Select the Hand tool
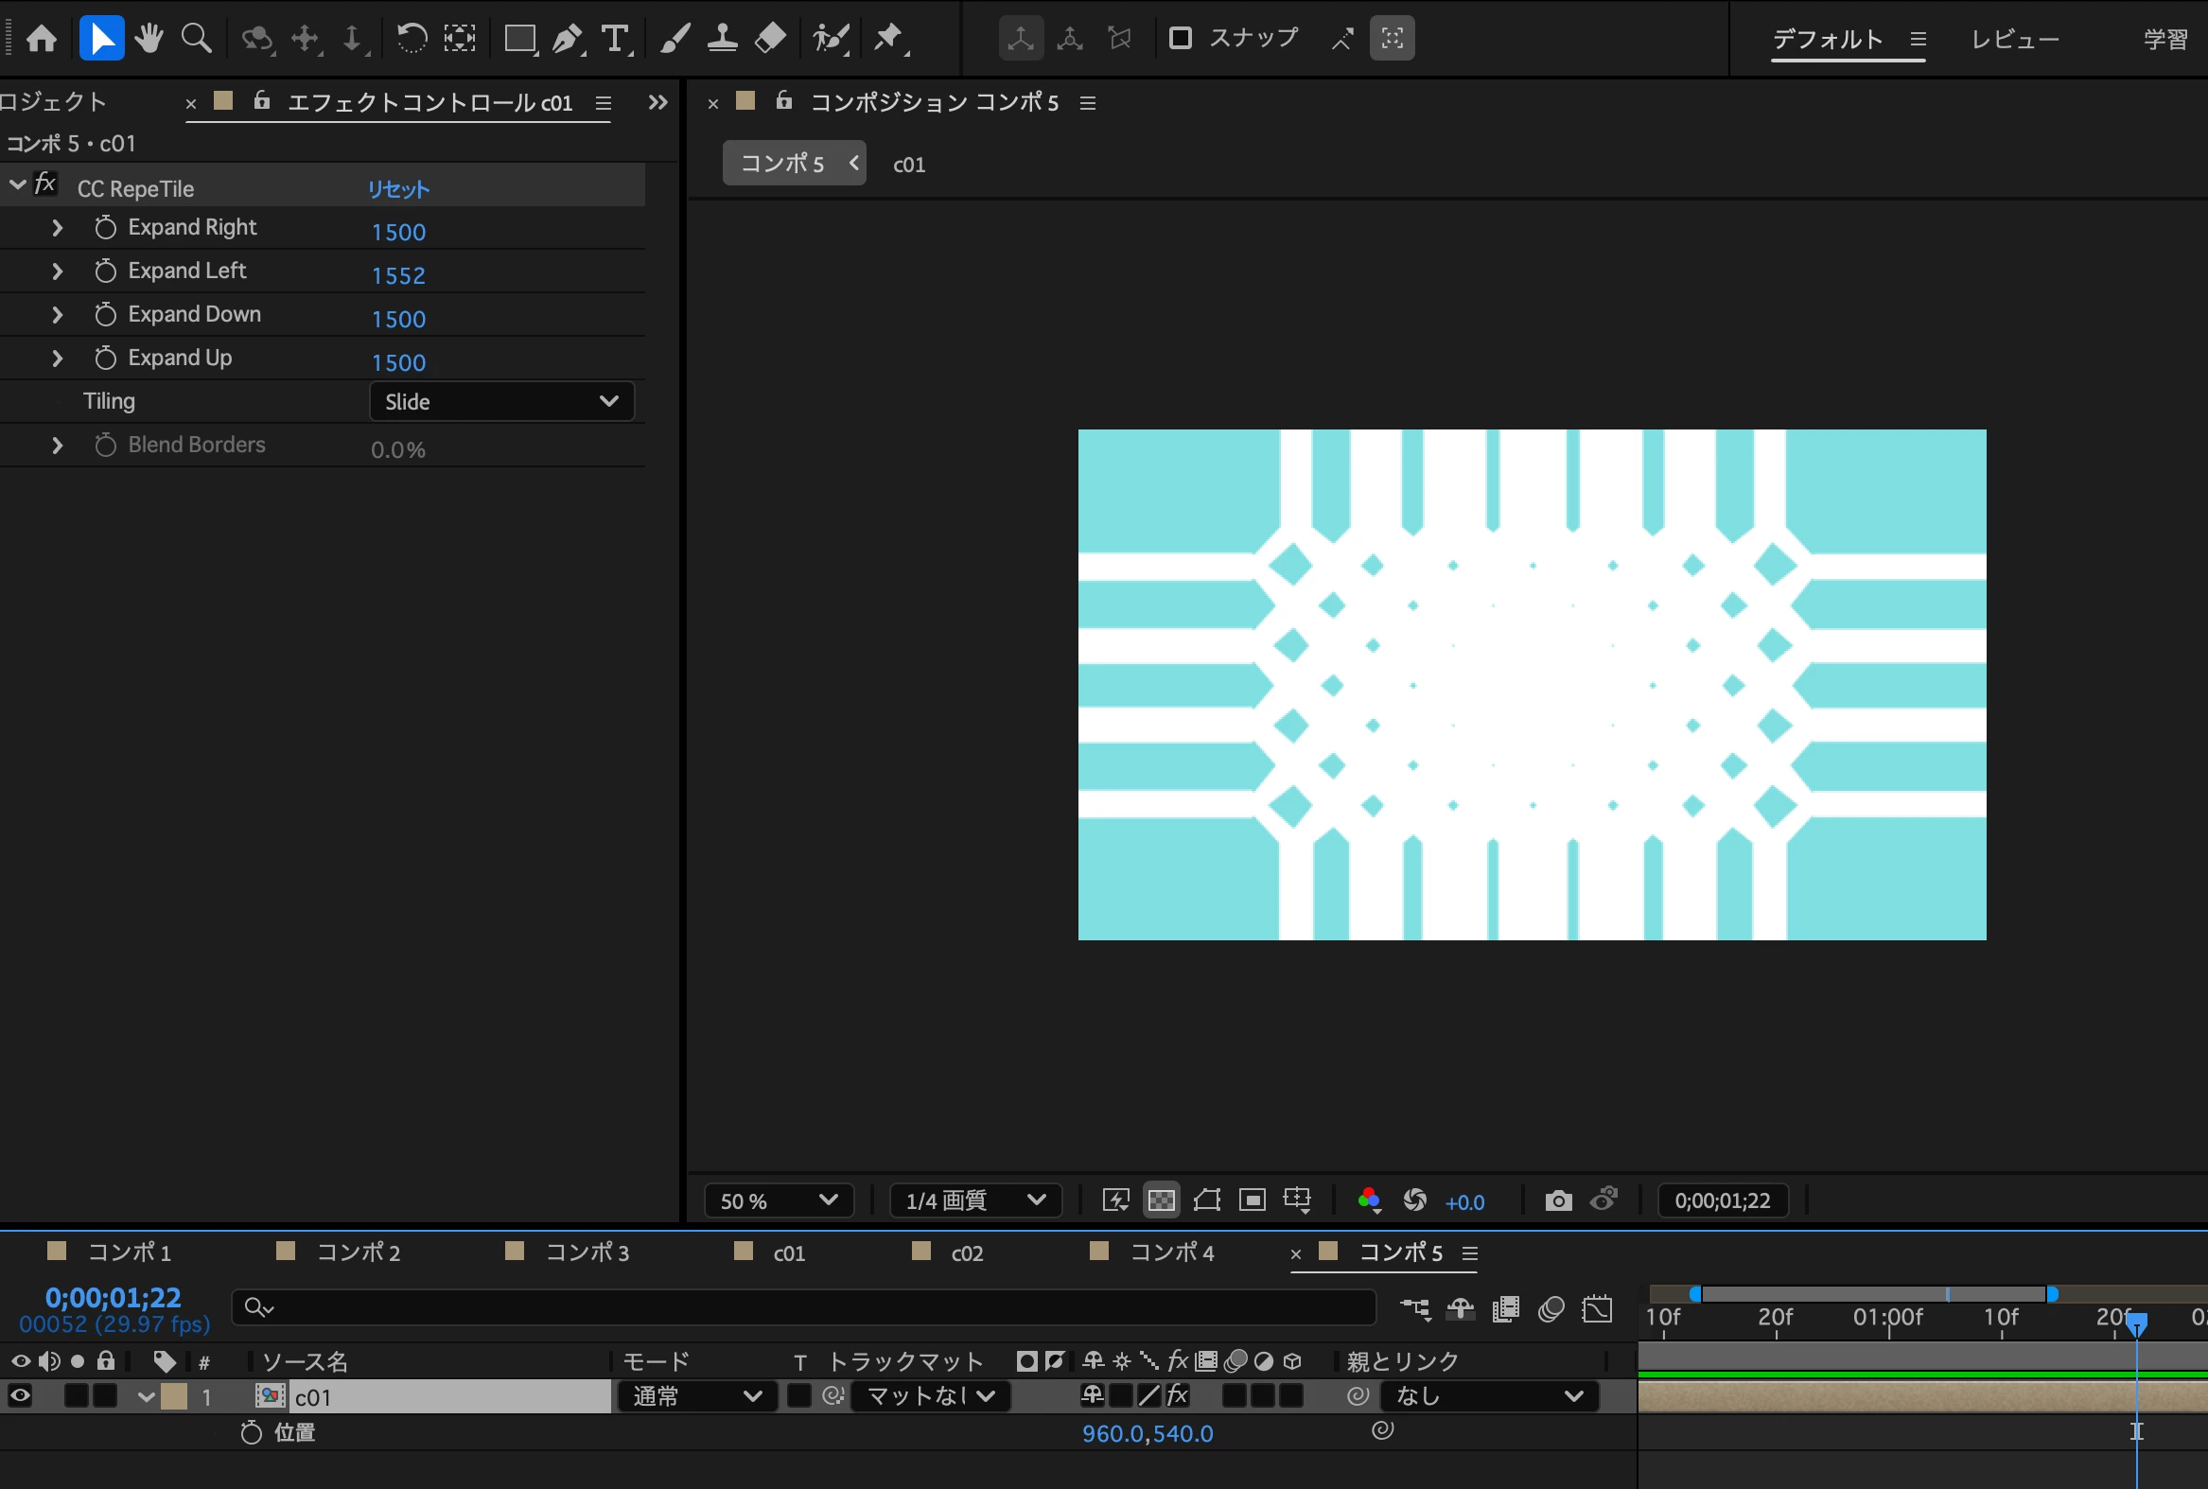 [149, 39]
